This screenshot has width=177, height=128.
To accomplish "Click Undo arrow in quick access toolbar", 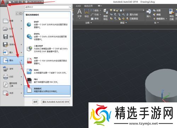I will pyautogui.click(x=30, y=2).
